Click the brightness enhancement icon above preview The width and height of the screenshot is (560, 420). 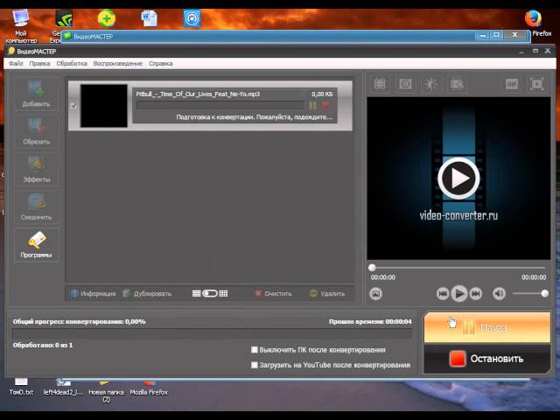click(430, 84)
